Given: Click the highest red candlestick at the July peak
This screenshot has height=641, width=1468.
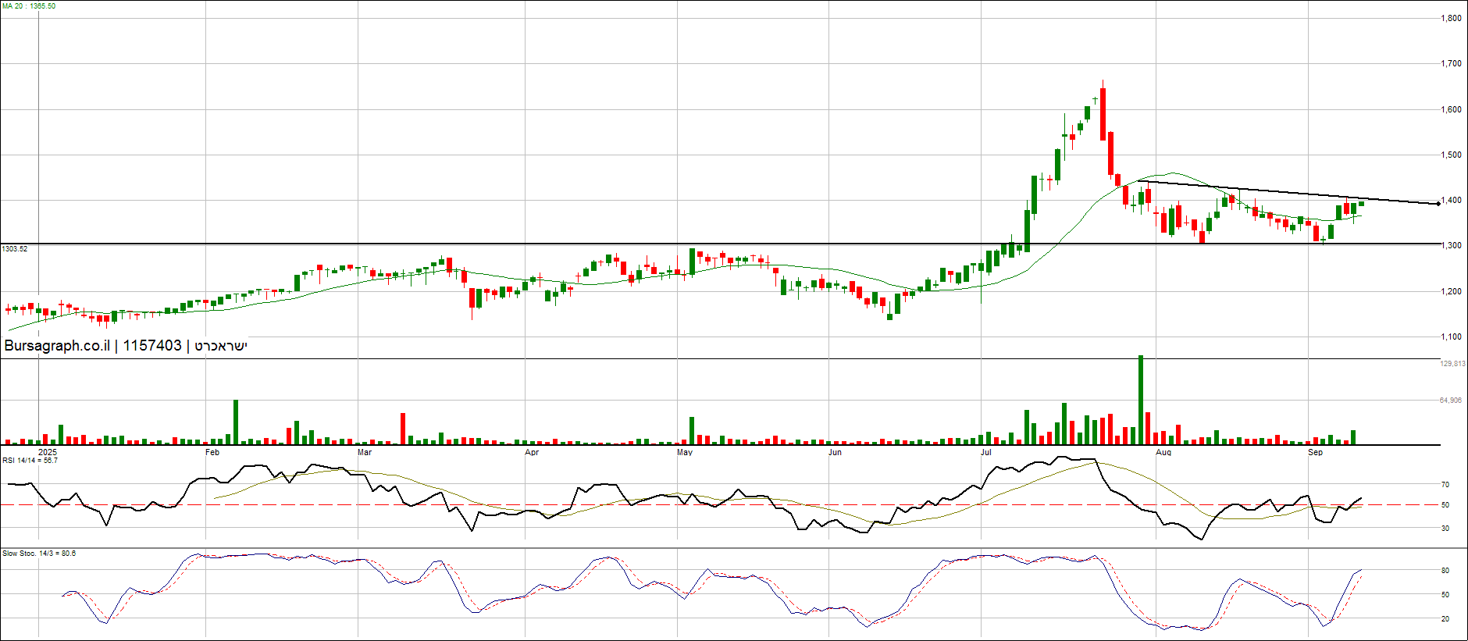Looking at the screenshot, I should [x=1103, y=113].
